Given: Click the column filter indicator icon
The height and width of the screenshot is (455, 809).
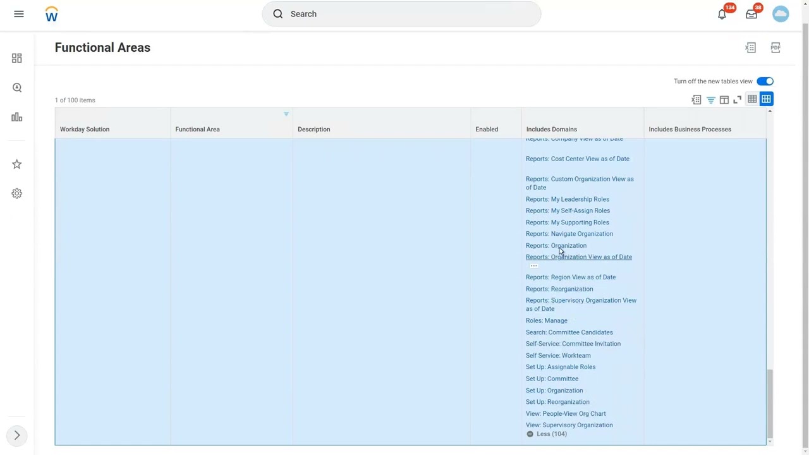Looking at the screenshot, I should [286, 114].
